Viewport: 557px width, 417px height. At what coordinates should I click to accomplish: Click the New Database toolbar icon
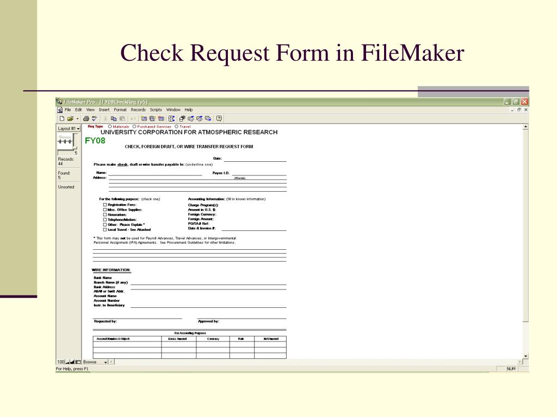tap(62, 119)
